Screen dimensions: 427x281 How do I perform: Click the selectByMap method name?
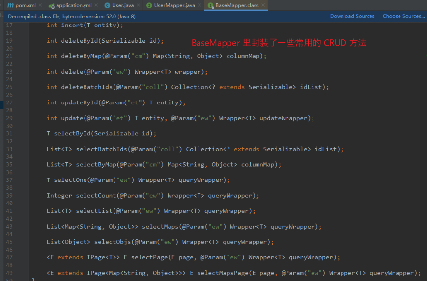tap(96, 165)
